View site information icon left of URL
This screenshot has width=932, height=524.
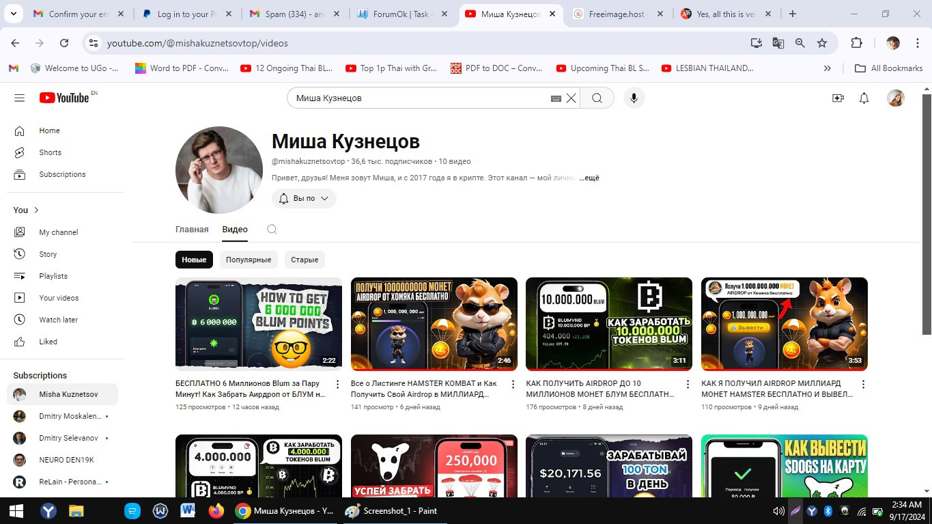[x=94, y=43]
